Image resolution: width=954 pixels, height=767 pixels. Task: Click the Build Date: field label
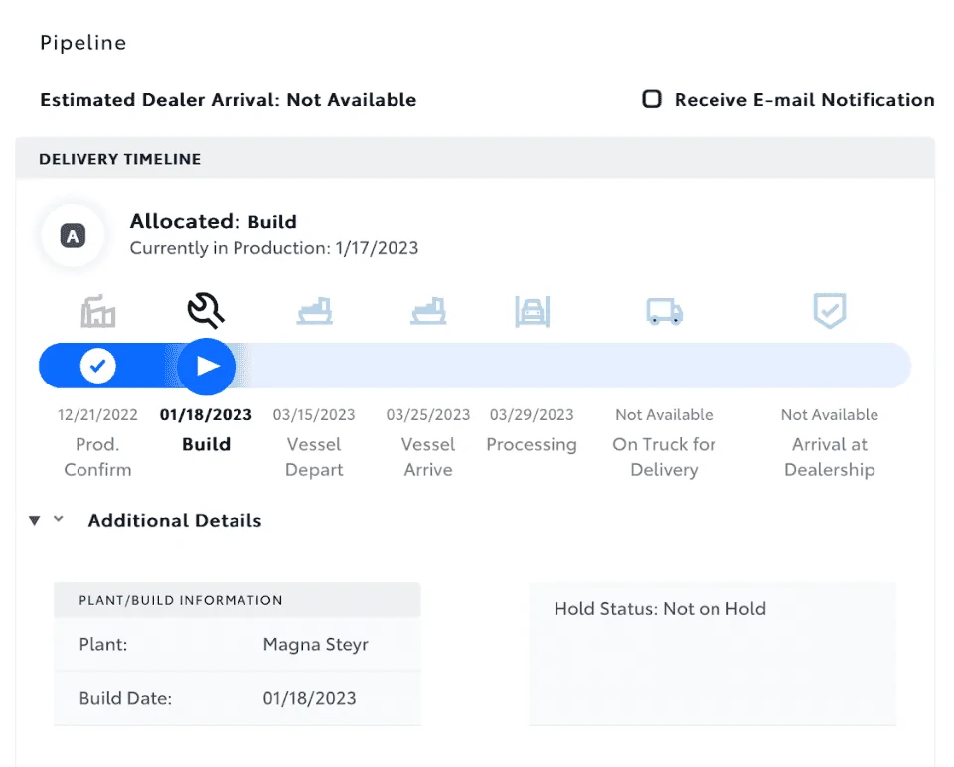125,698
